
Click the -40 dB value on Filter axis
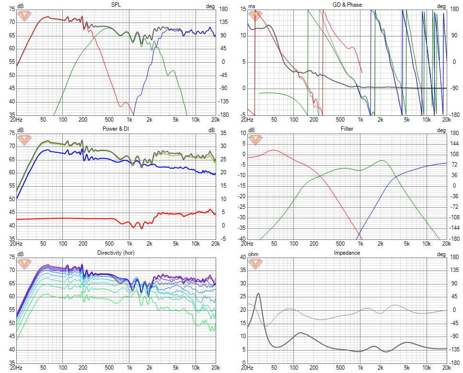click(x=242, y=239)
